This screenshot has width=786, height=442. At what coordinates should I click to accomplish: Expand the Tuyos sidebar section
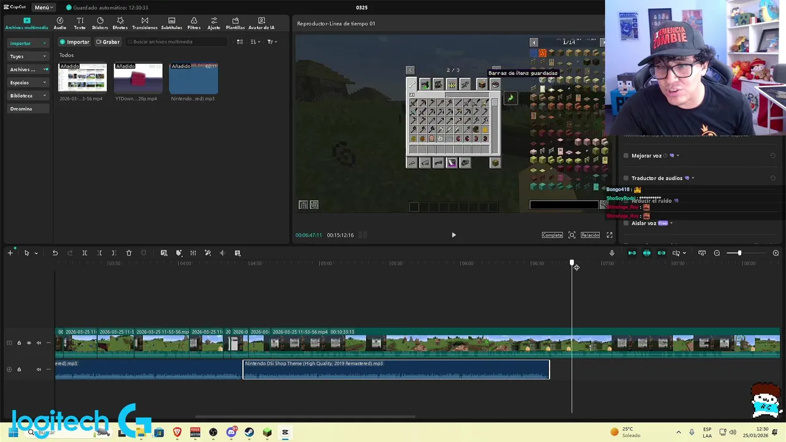pos(28,56)
